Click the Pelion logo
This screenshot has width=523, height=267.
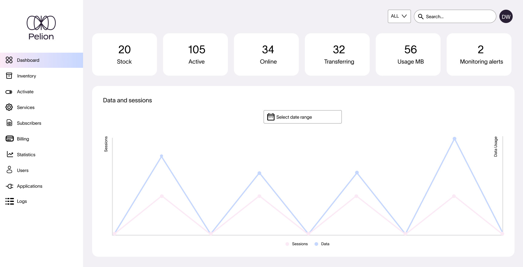click(41, 28)
